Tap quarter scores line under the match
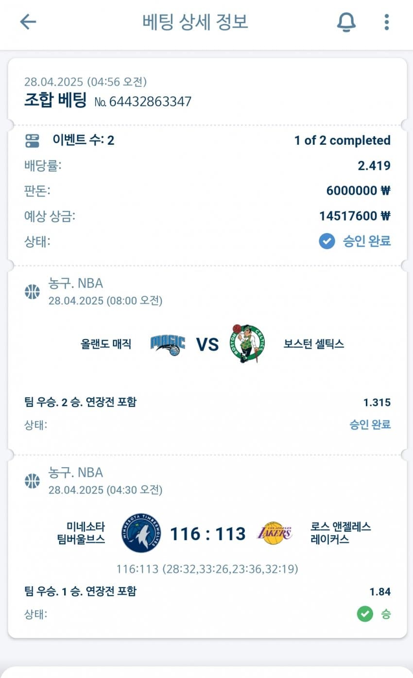Screen dimensions: 413x678 (x=207, y=569)
